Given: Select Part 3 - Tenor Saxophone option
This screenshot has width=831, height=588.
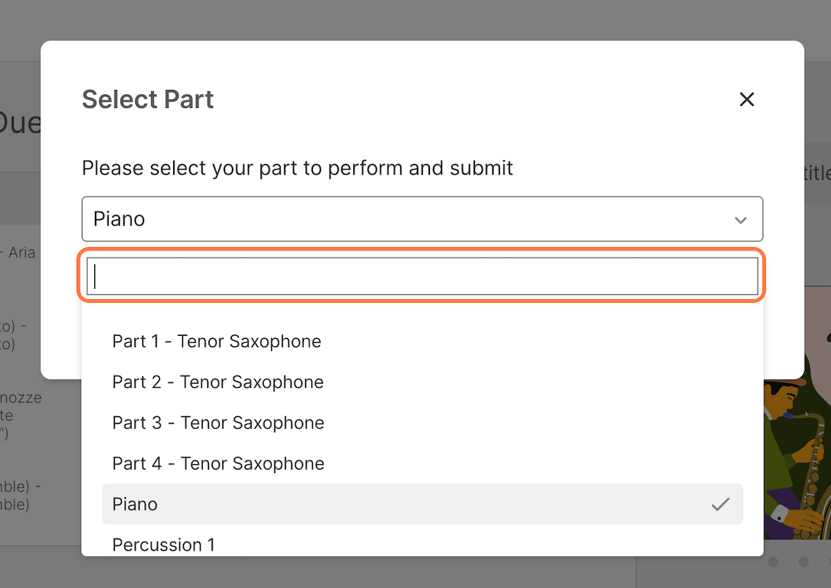Looking at the screenshot, I should click(x=422, y=423).
